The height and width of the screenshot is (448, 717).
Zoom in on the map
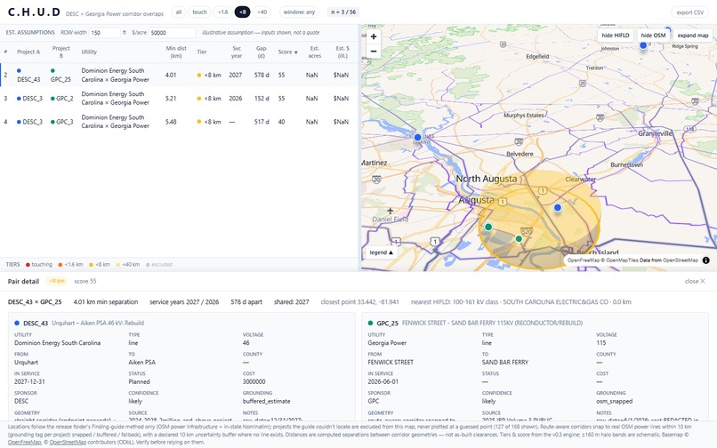pos(374,36)
